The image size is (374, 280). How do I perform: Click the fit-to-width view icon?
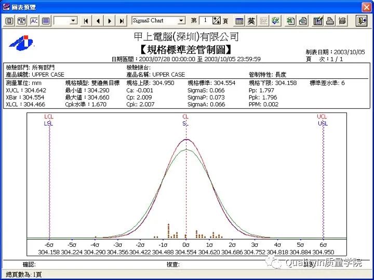21,21
